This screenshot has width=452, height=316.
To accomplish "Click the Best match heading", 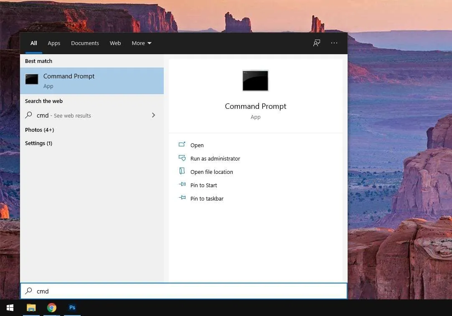I will [38, 61].
